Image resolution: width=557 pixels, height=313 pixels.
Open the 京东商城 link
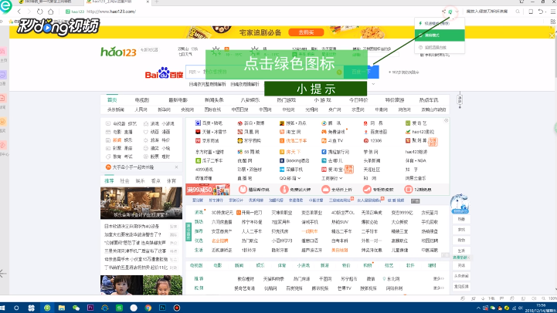[x=207, y=141]
